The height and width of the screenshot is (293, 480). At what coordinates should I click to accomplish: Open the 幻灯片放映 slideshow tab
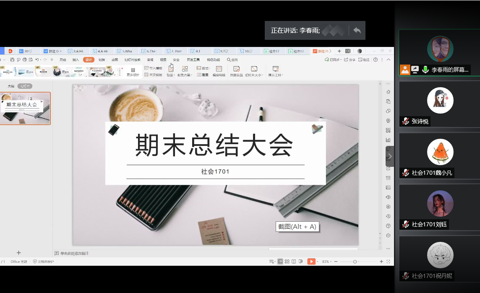[133, 60]
